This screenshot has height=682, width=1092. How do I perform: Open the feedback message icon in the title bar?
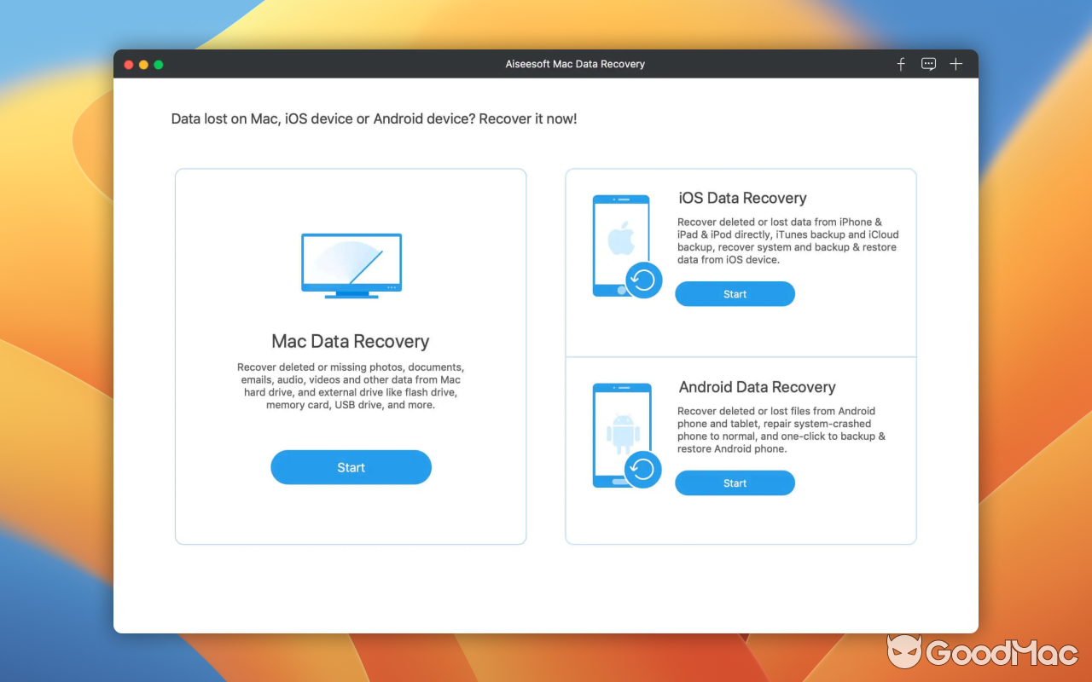928,64
